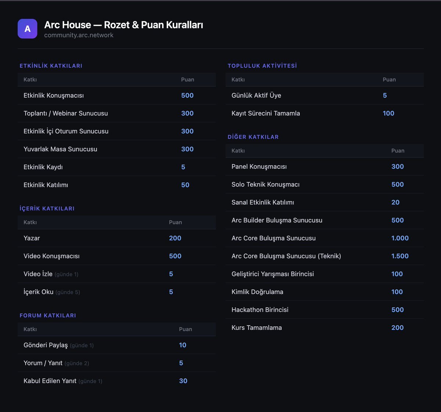Click the 1.500 points value
Viewport: 441px width, 412px height.
pos(400,256)
